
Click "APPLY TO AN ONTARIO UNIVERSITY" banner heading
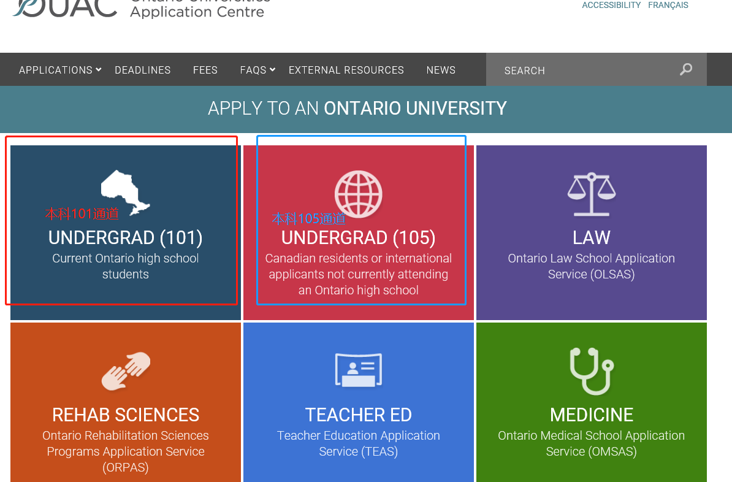pyautogui.click(x=357, y=109)
